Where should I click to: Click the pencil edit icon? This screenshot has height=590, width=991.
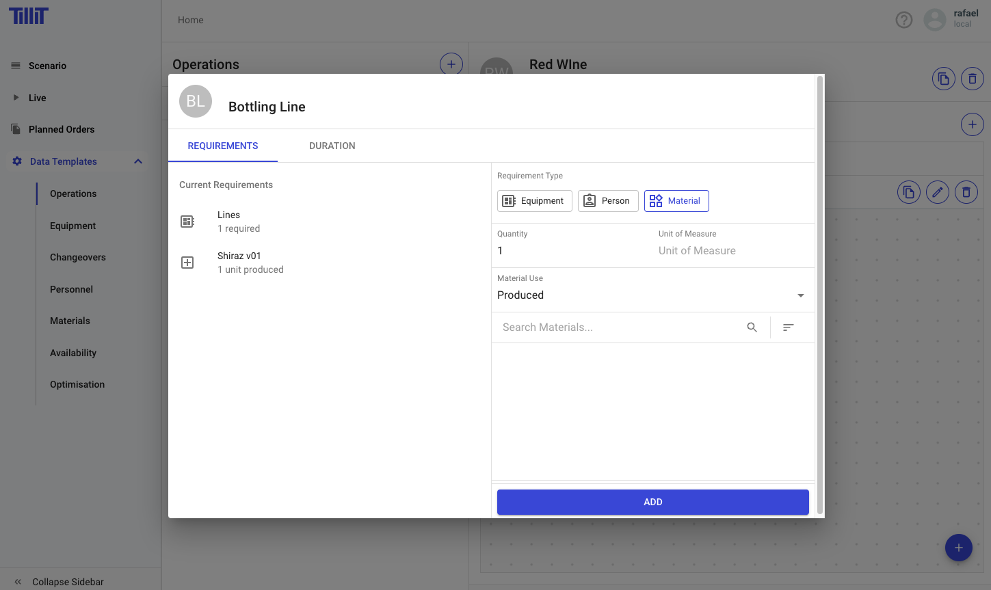click(x=937, y=192)
